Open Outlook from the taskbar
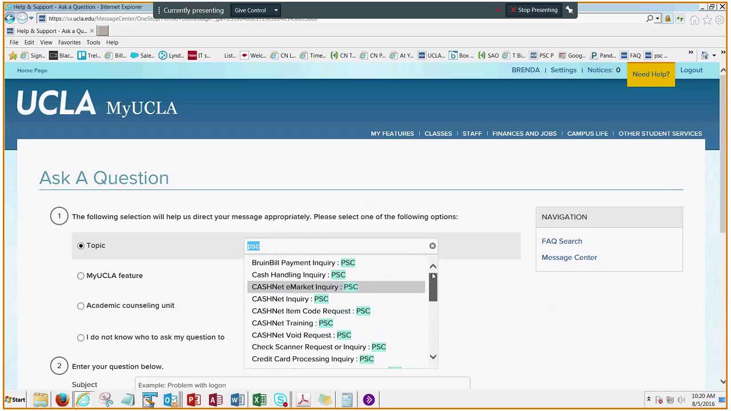Viewport: 731px width, 411px height. [x=171, y=400]
